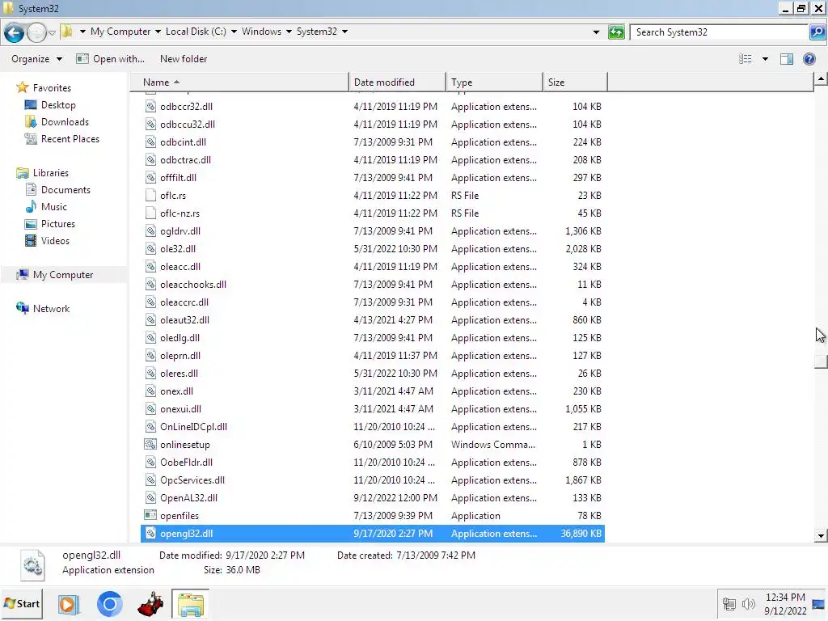Image resolution: width=828 pixels, height=621 pixels.
Task: Go back using the Back arrow button
Action: click(15, 32)
